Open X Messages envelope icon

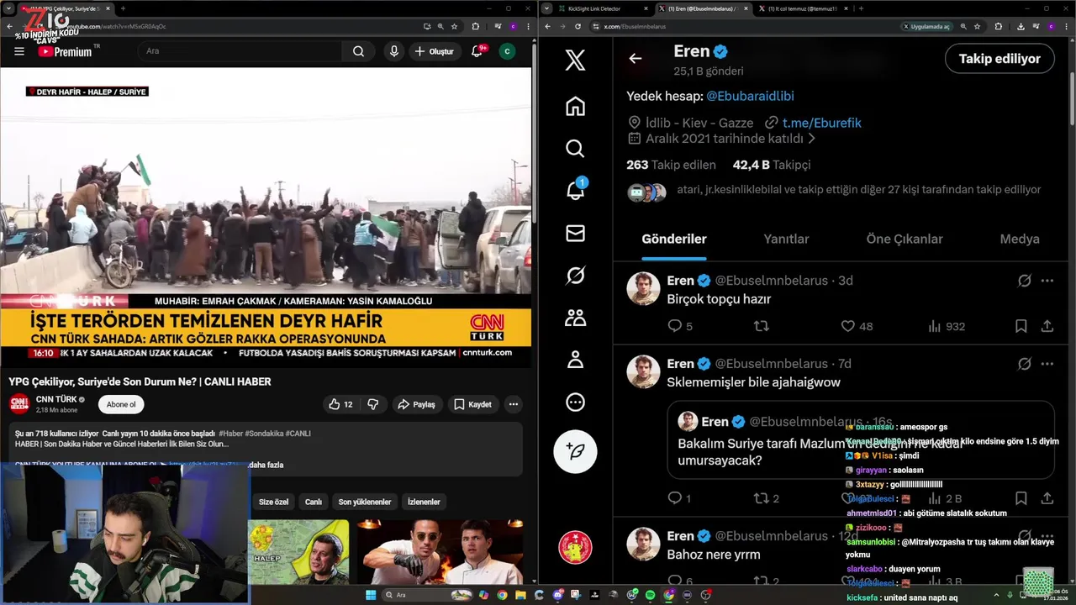coord(575,234)
